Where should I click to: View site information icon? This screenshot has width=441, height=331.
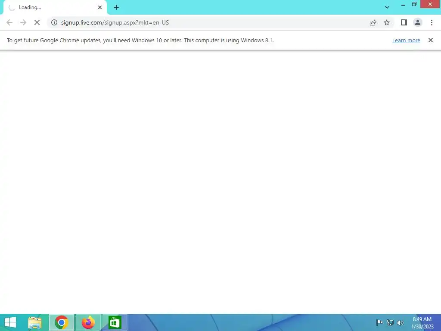[54, 22]
